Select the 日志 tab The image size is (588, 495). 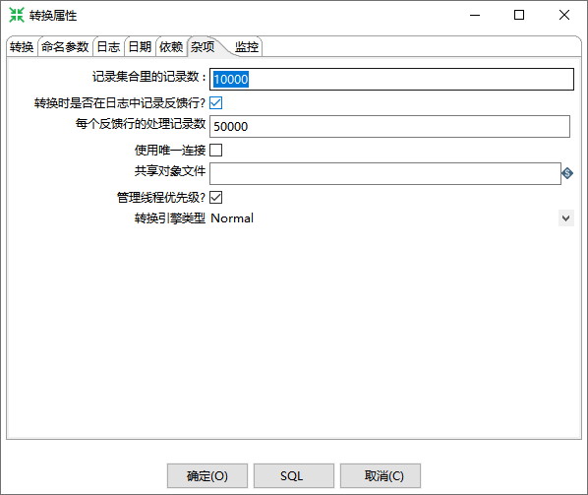(108, 47)
